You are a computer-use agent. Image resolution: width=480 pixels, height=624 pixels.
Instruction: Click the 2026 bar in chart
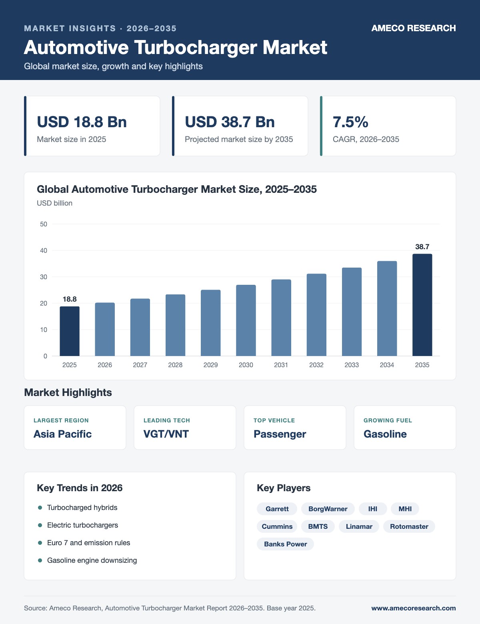pos(105,329)
